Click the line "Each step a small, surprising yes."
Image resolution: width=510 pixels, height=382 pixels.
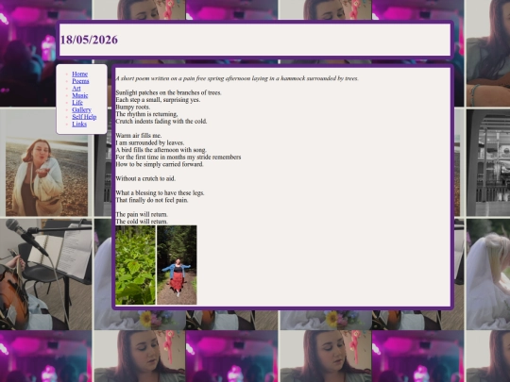pyautogui.click(x=158, y=100)
